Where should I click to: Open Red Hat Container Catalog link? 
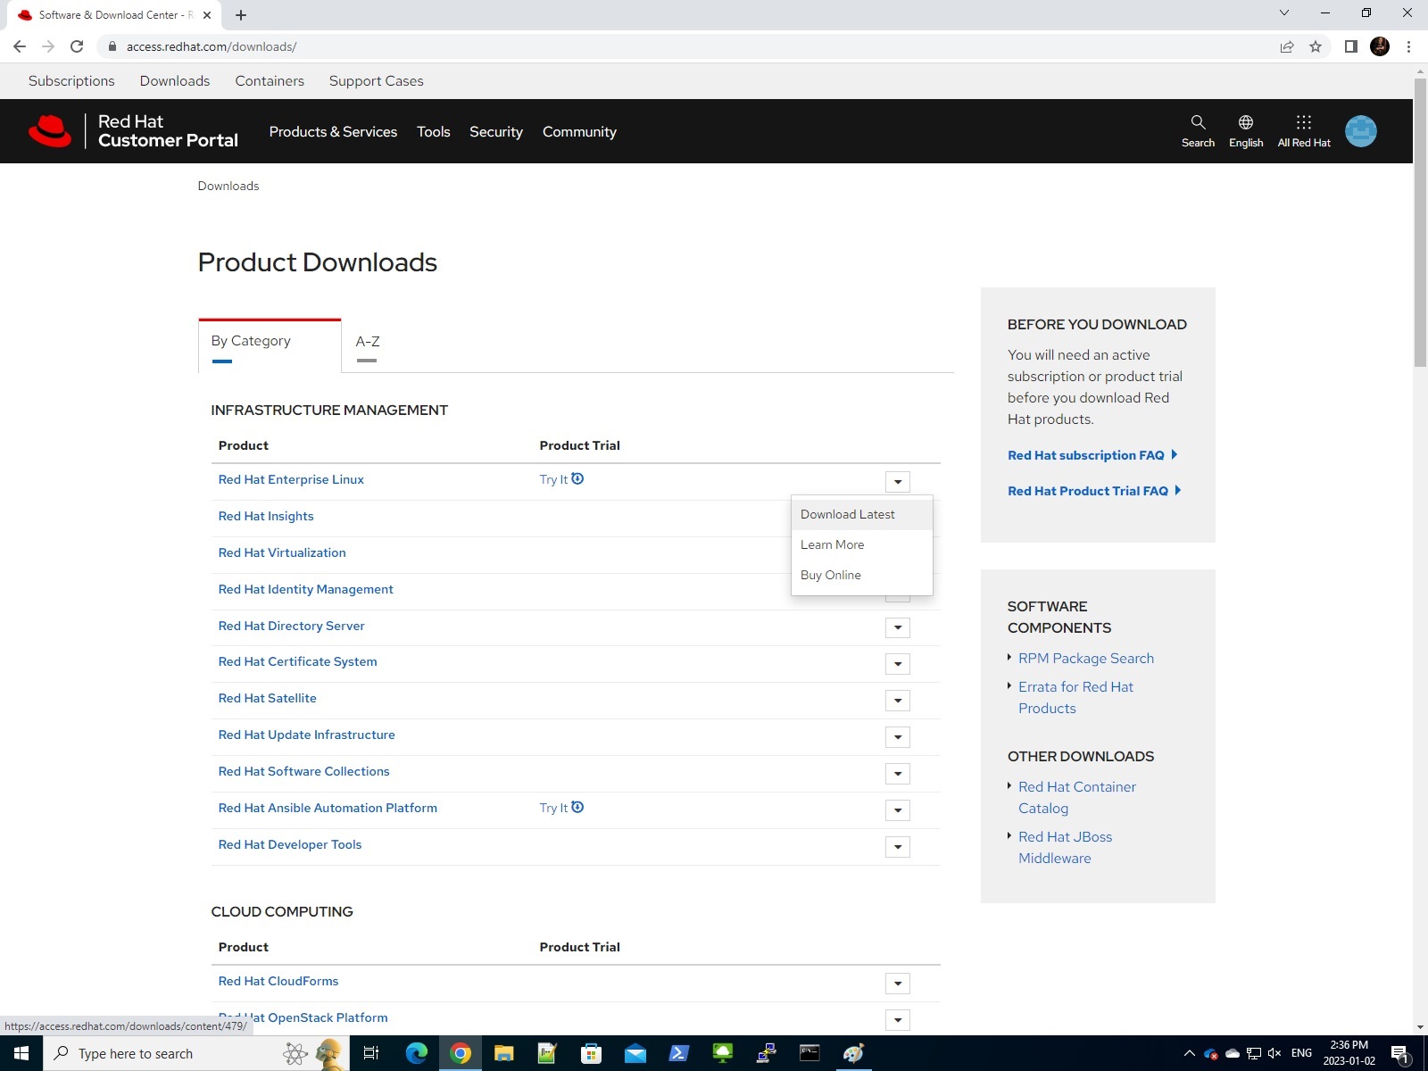tap(1077, 797)
